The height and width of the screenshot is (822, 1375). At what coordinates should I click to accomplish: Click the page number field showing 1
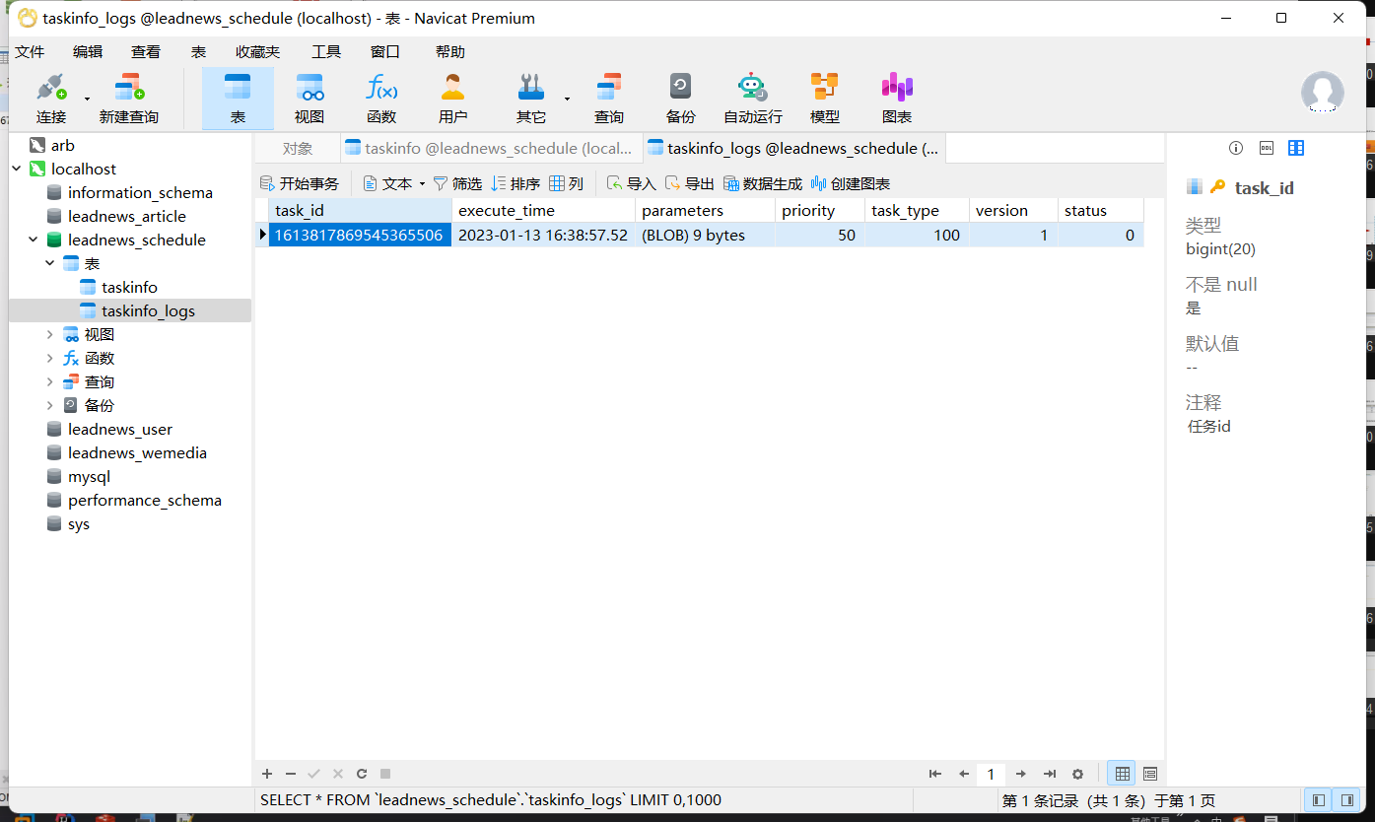992,774
